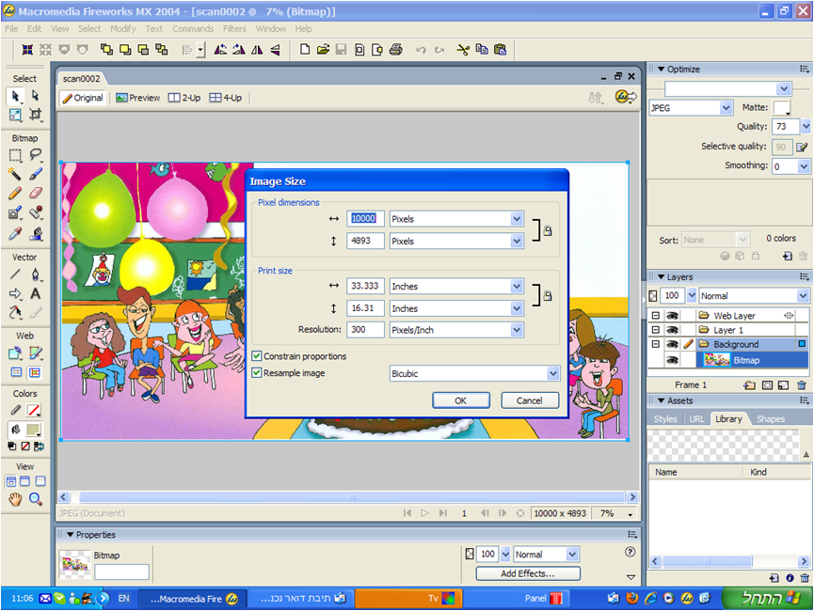Switch to the Preview tab
Screen dimensions: 814x611
point(137,98)
